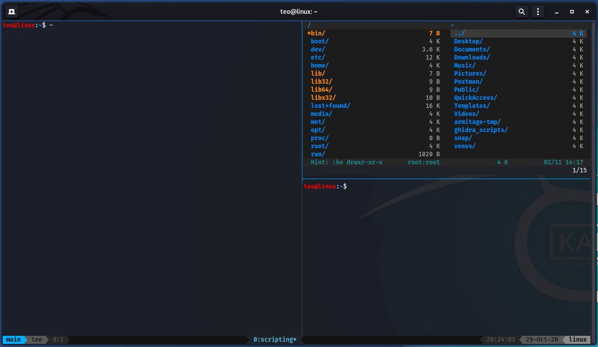The height and width of the screenshot is (347, 598).
Task: Select the libx32/ directory entry
Action: [374, 98]
